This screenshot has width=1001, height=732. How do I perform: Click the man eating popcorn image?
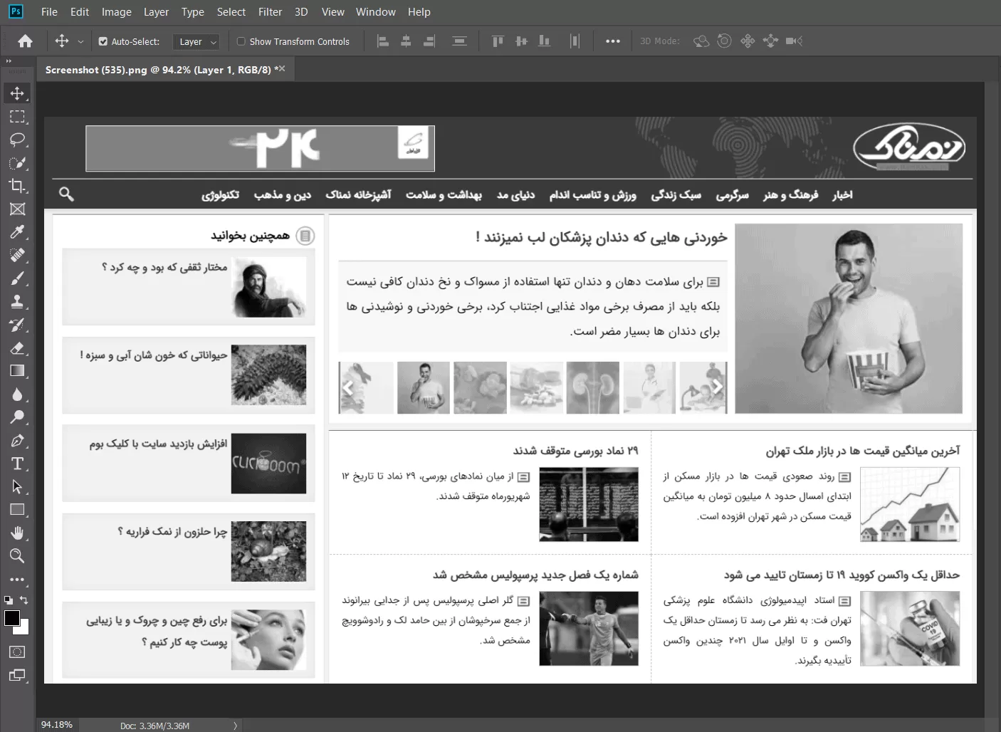pos(849,318)
